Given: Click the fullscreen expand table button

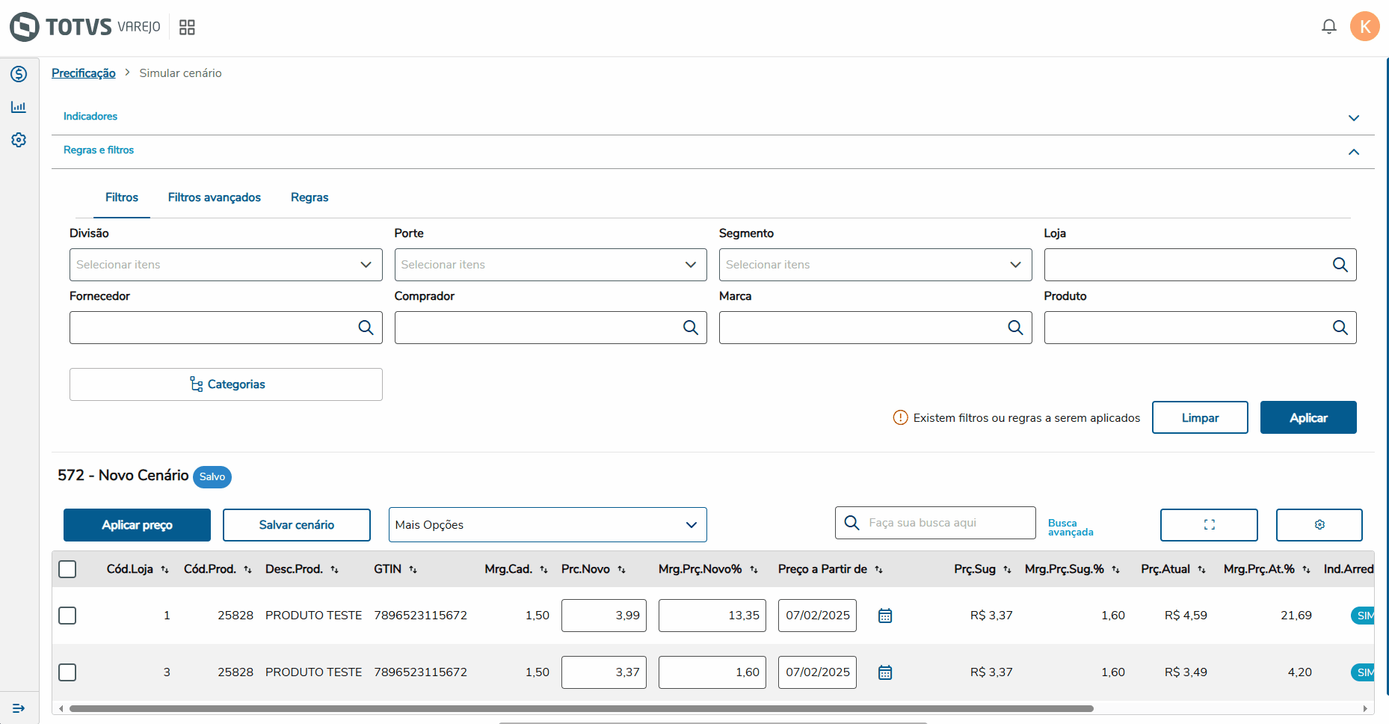Looking at the screenshot, I should [1208, 525].
